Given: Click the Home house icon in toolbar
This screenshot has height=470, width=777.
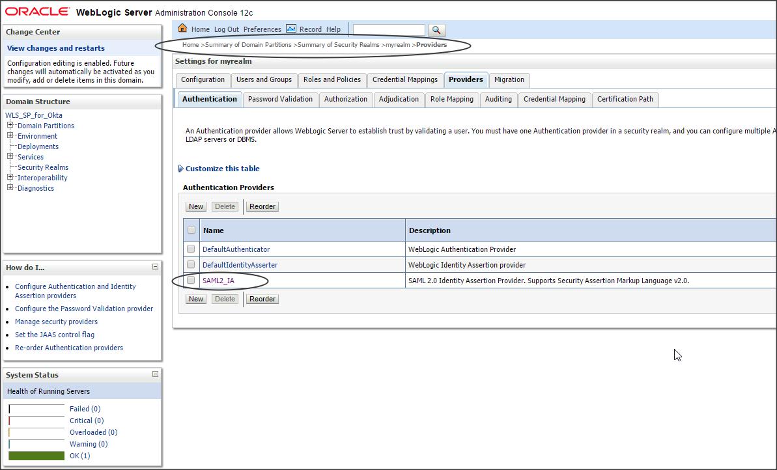Looking at the screenshot, I should (x=182, y=28).
